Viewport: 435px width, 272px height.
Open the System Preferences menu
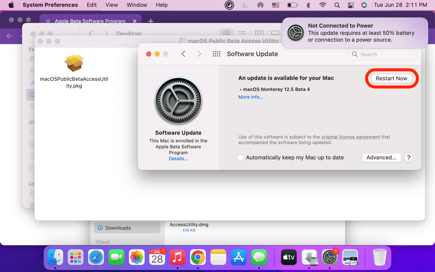click(x=50, y=5)
